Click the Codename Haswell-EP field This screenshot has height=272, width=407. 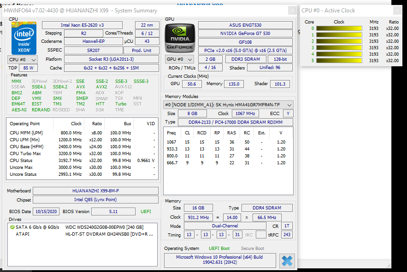pyautogui.click(x=94, y=41)
